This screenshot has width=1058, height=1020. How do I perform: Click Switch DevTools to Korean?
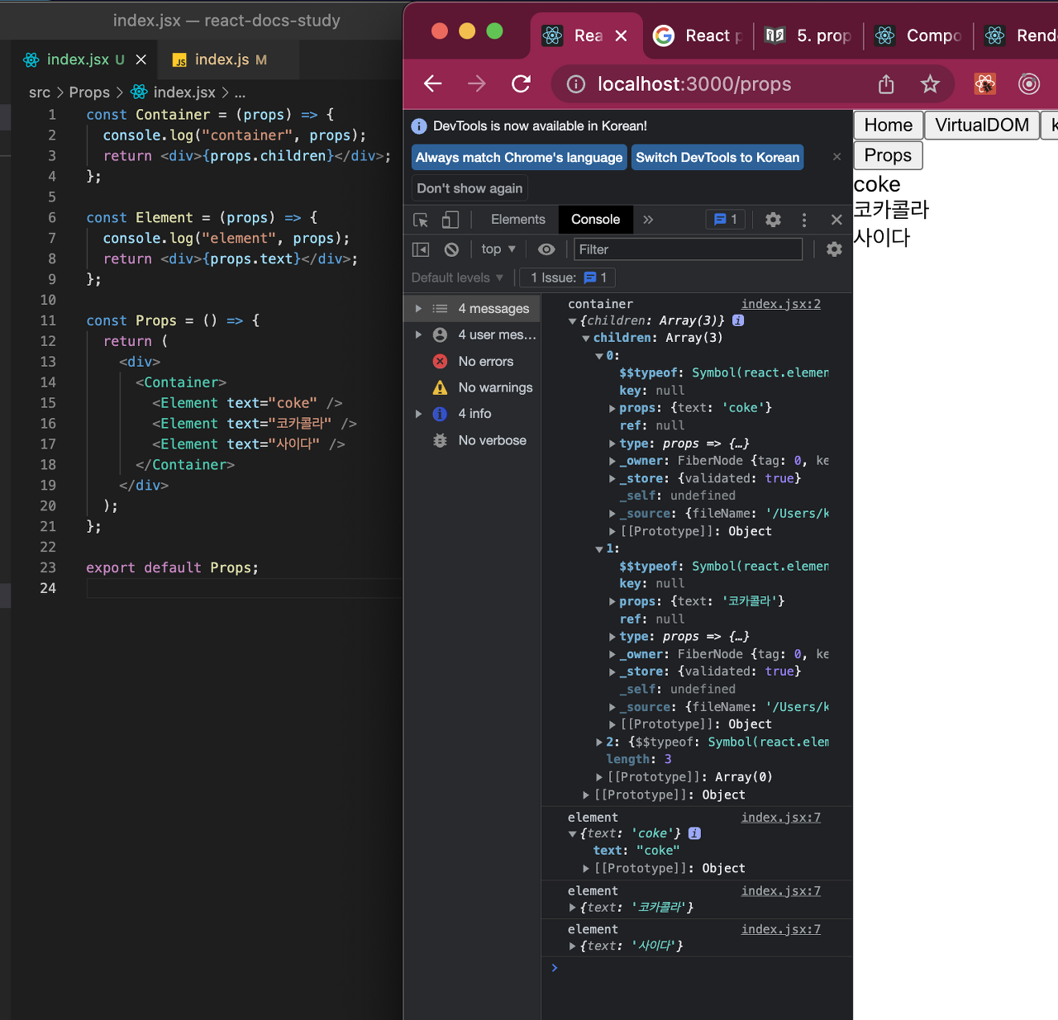pos(717,157)
